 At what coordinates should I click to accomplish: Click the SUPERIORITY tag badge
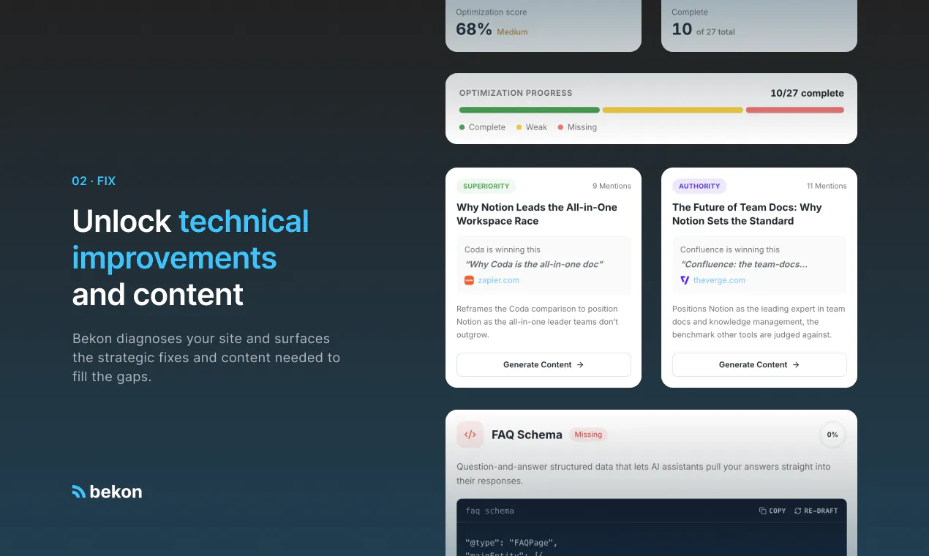486,186
